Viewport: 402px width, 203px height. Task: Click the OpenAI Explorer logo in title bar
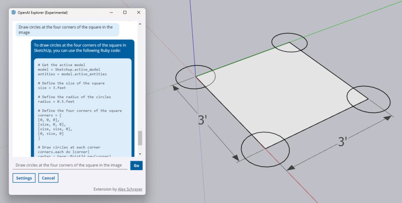[14, 12]
